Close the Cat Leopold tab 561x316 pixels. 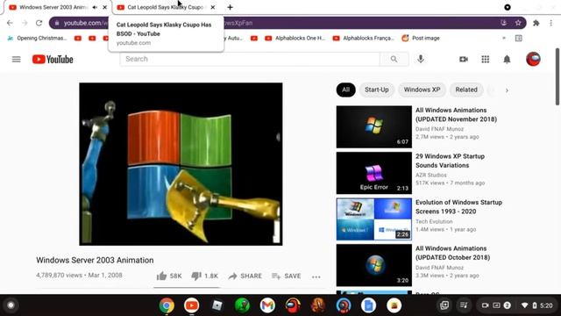pos(213,7)
